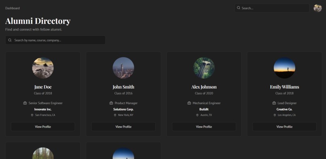Click 'Class of 2018' under Emily Williams
The height and width of the screenshot is (159, 326).
click(284, 93)
